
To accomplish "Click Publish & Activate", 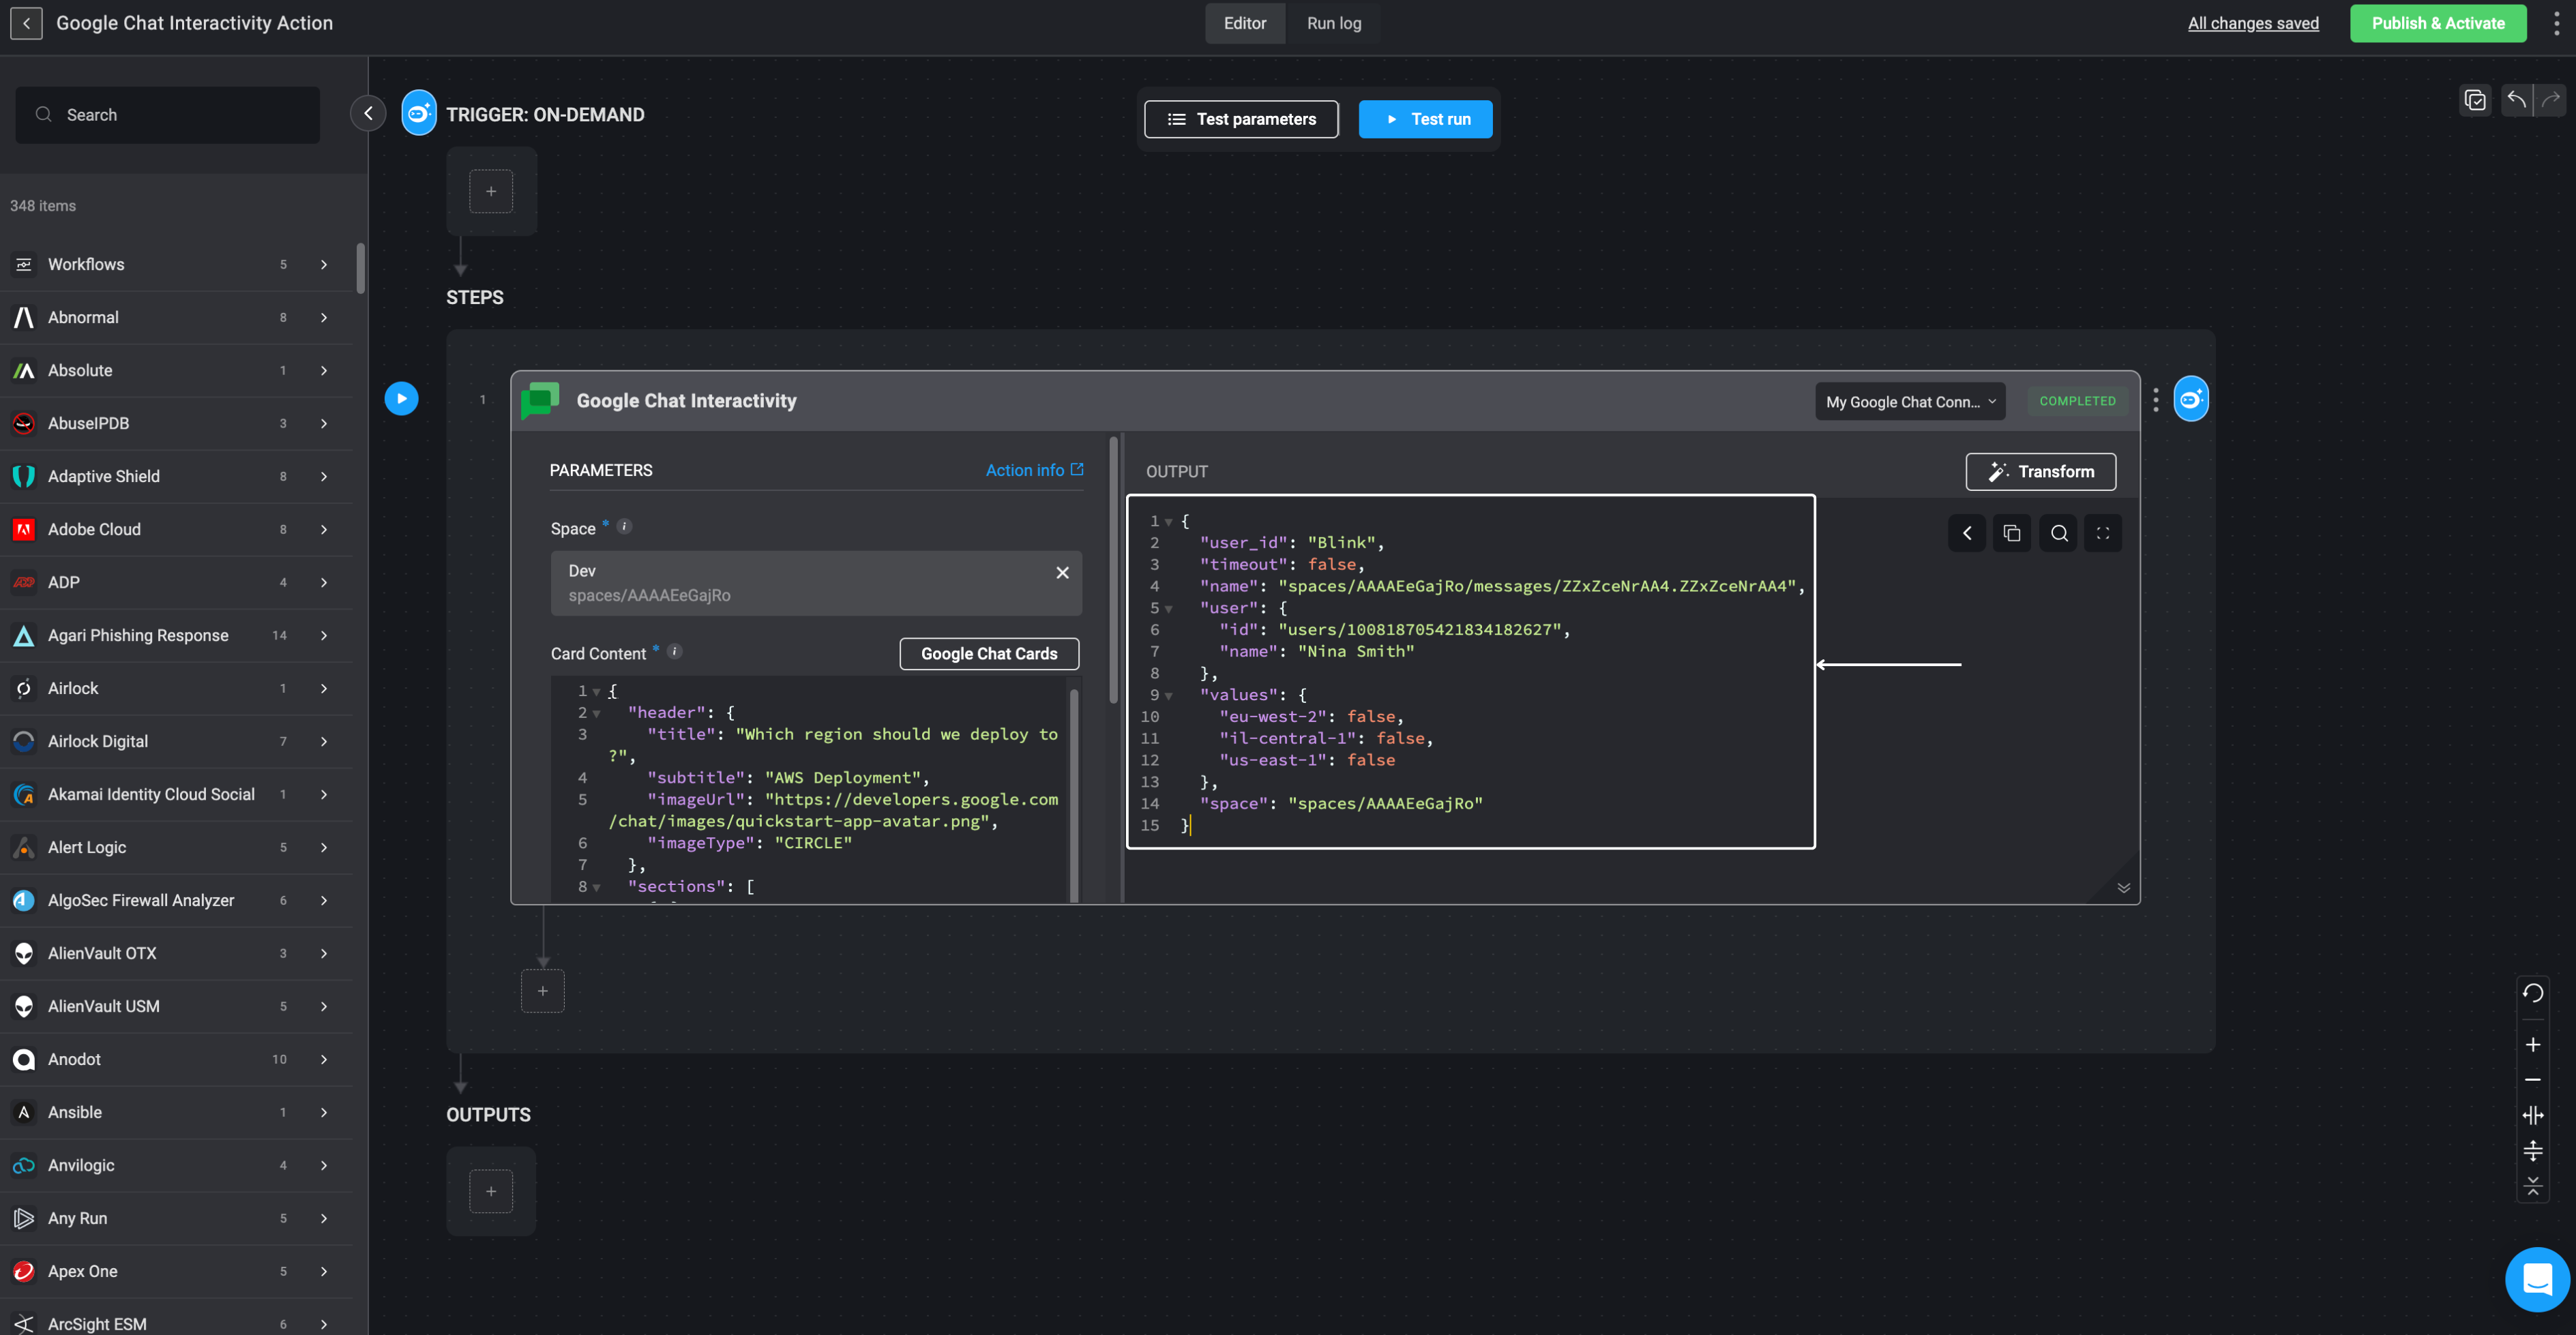I will [2438, 23].
